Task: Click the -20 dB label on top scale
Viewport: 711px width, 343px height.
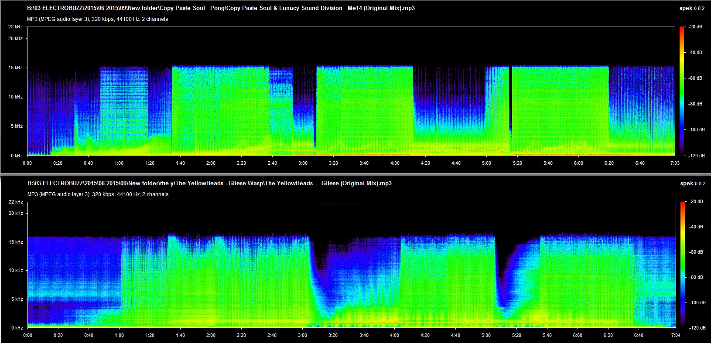Action: 695,27
